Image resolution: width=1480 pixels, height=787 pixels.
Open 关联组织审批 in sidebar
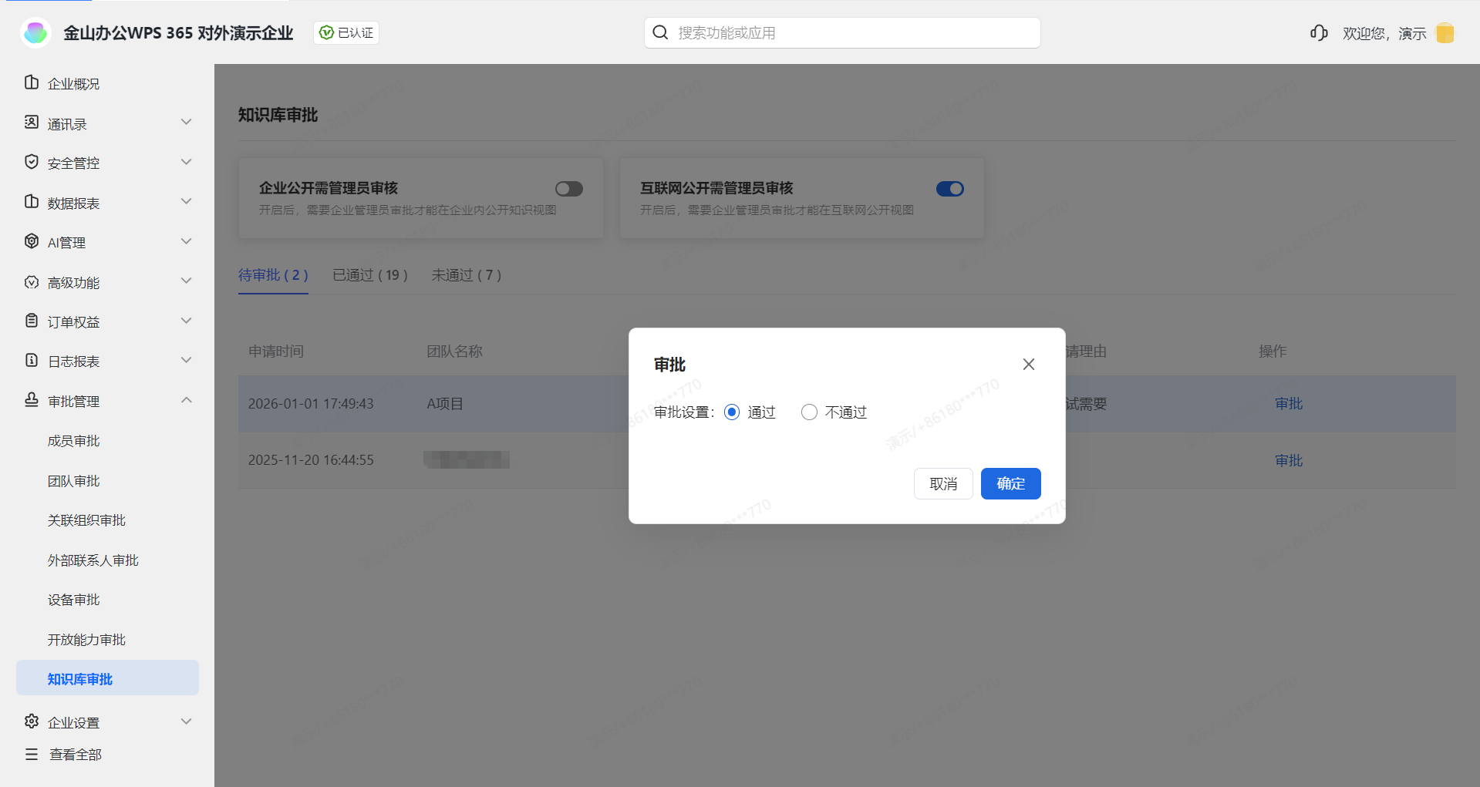86,520
